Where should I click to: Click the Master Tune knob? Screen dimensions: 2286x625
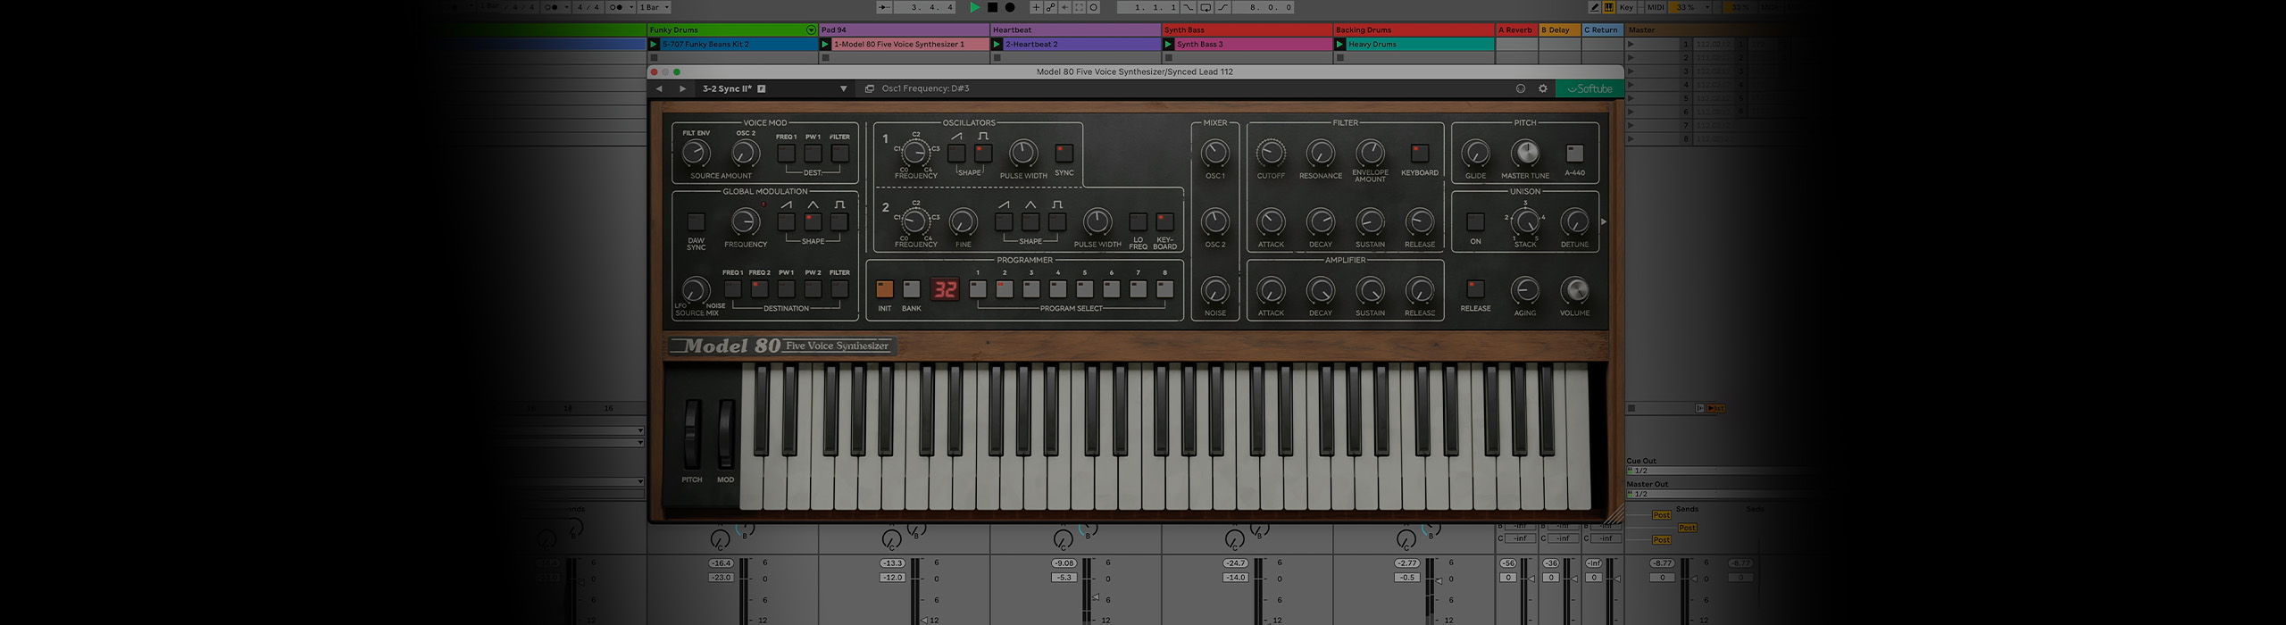tap(1525, 153)
